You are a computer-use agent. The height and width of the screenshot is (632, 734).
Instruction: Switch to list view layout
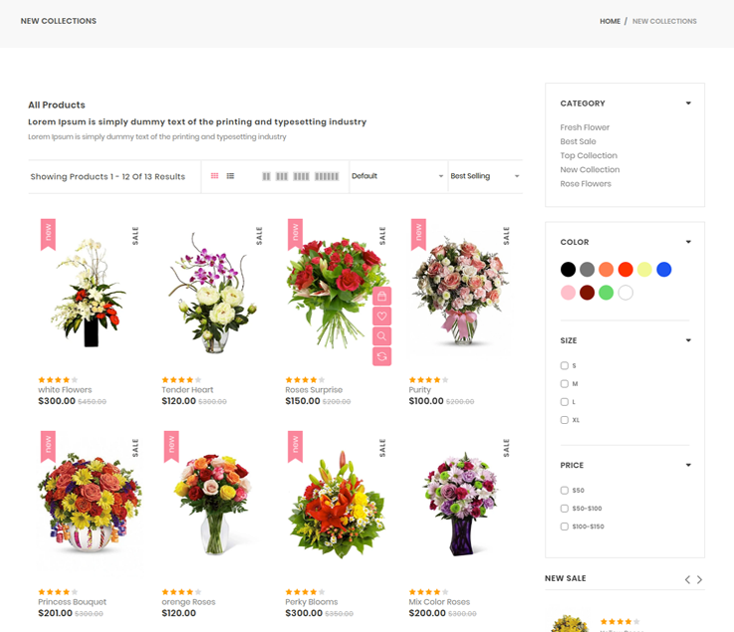(x=230, y=176)
